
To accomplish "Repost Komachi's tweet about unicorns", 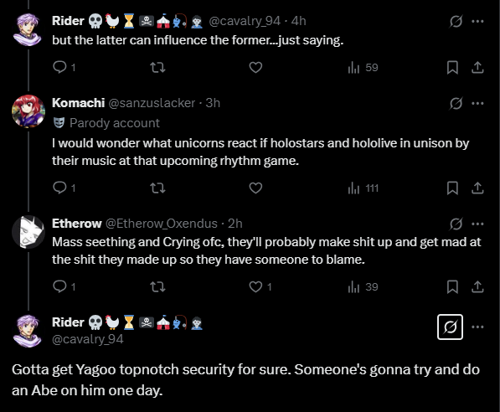I will coord(157,188).
